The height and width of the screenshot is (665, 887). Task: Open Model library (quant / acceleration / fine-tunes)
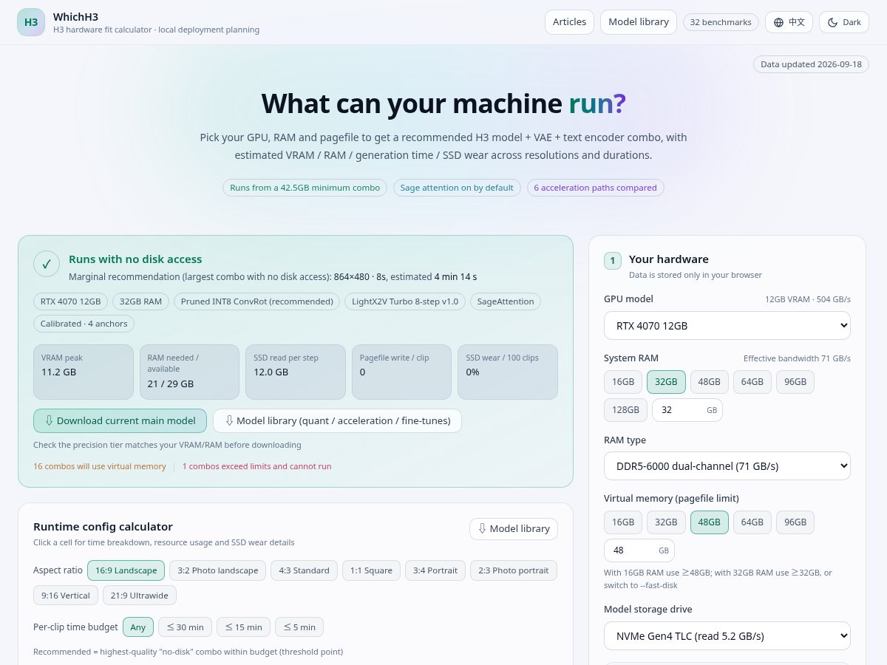tap(337, 420)
